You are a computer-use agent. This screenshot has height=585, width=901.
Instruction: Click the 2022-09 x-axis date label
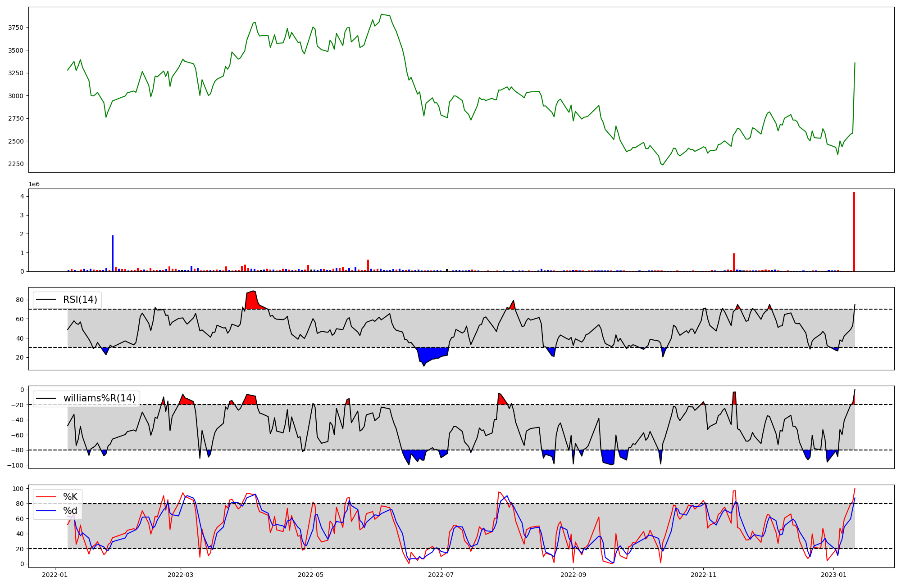573,575
